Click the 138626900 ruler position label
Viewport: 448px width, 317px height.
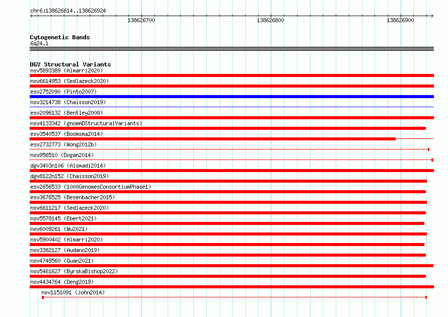[400, 20]
